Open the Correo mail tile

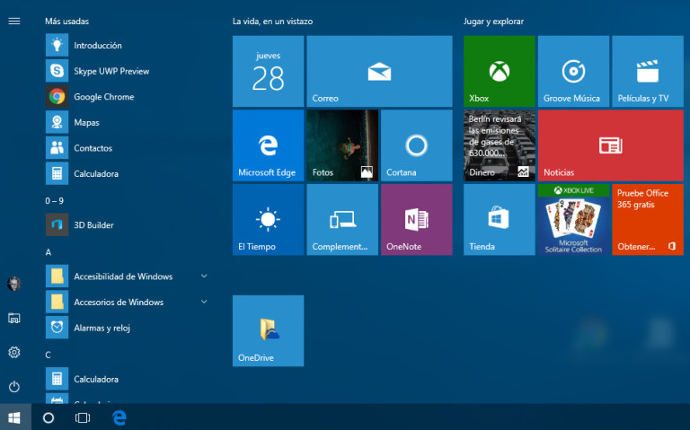[x=379, y=72]
